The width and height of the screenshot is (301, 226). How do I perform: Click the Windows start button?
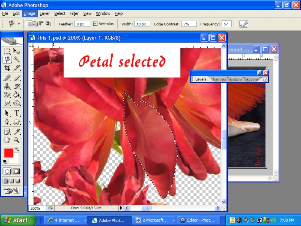18,220
